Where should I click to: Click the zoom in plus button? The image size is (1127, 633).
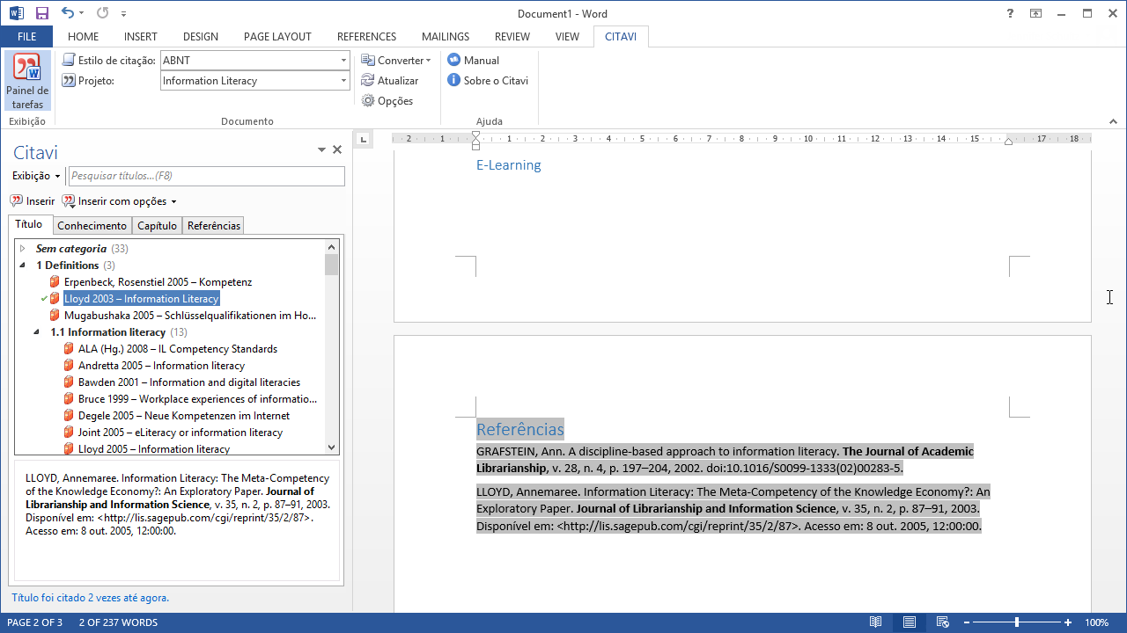1068,622
